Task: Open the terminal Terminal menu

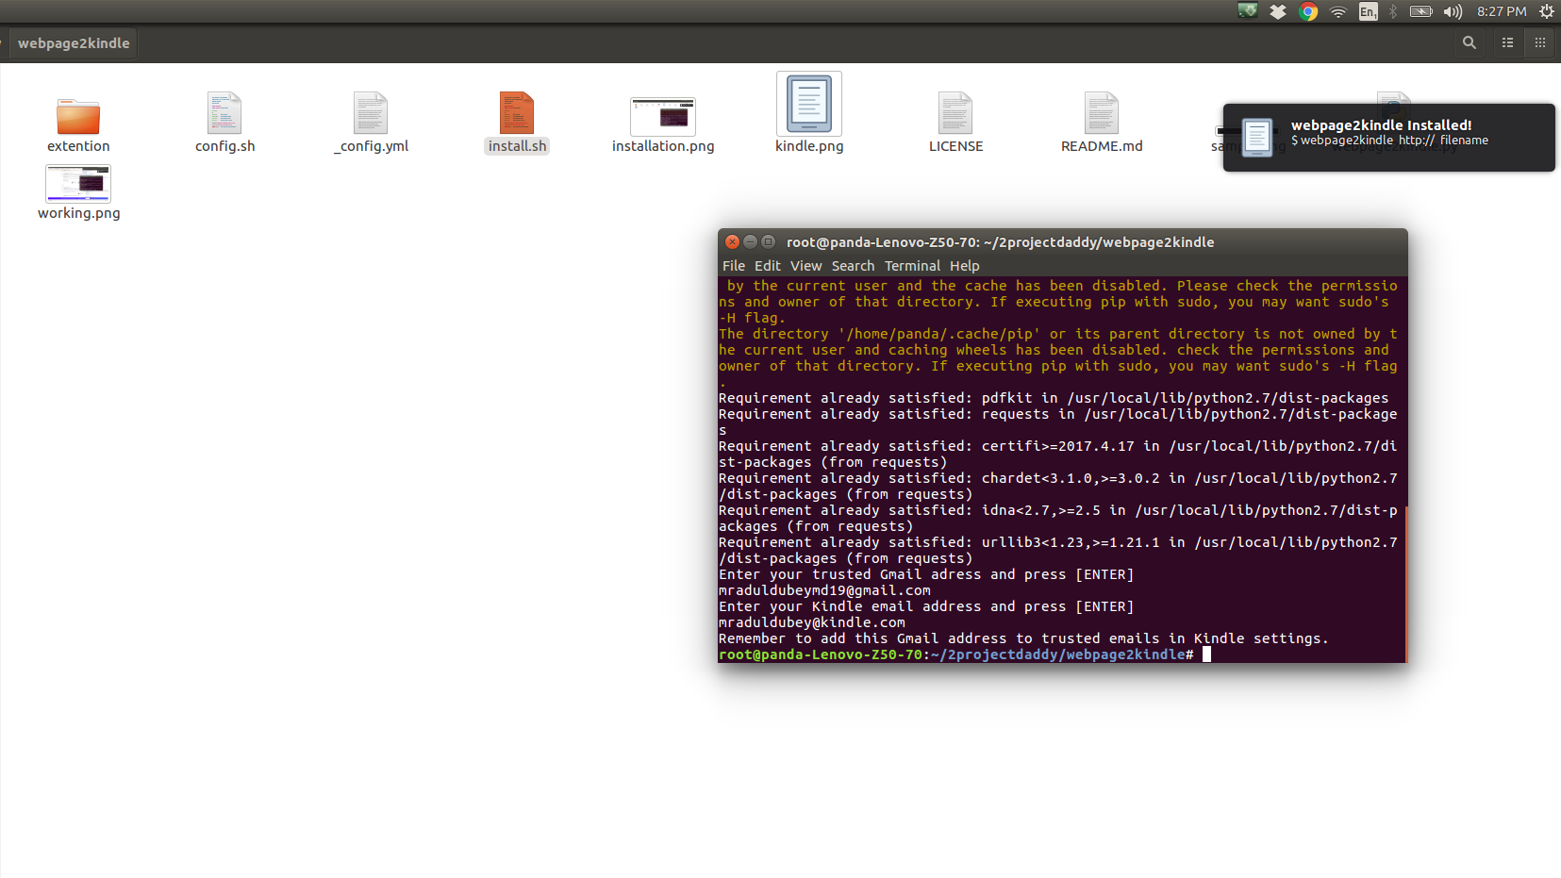Action: click(x=912, y=266)
